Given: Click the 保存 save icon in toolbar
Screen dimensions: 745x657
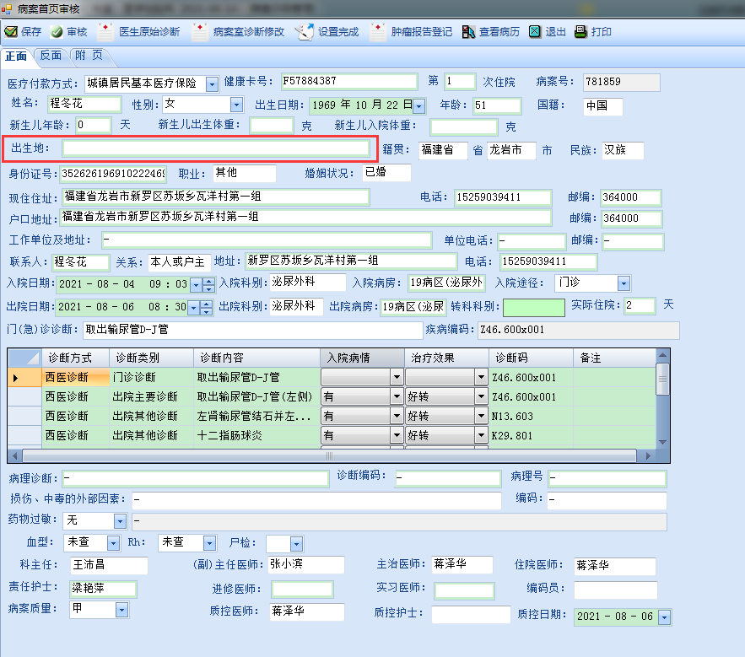Looking at the screenshot, I should coord(11,32).
